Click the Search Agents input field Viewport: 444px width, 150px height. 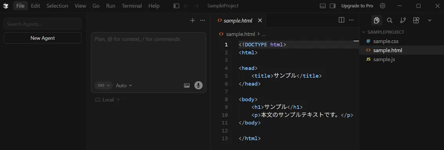coord(42,24)
